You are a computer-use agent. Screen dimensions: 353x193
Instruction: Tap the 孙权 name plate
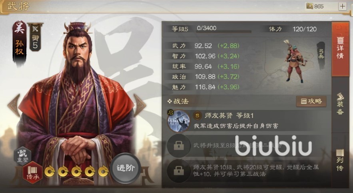tap(19, 48)
